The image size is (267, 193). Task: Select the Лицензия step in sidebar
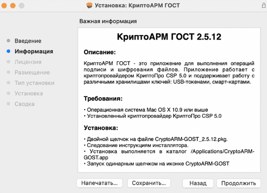coord(28,62)
